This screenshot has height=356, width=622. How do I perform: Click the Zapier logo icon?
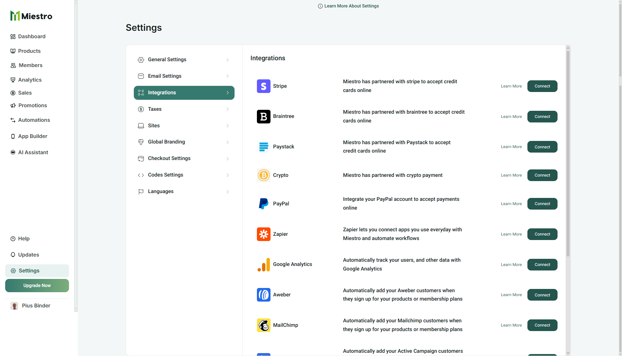[263, 234]
